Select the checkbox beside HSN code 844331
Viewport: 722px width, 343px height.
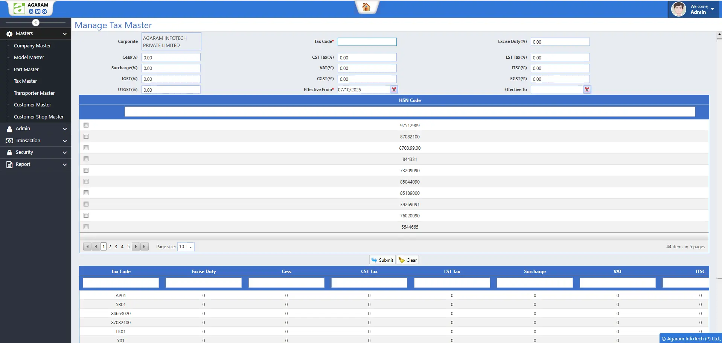[86, 159]
